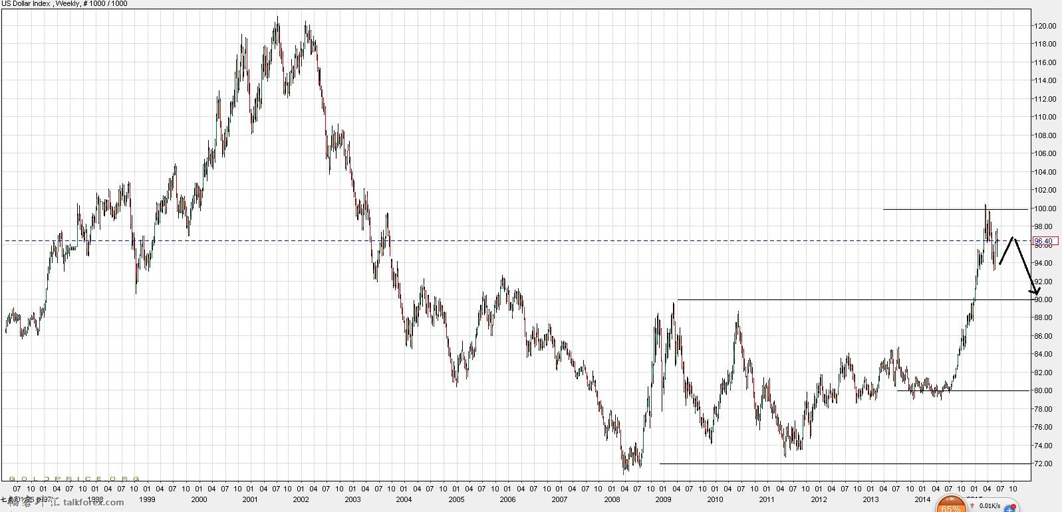Click the 2008 year label on time axis

click(x=612, y=499)
